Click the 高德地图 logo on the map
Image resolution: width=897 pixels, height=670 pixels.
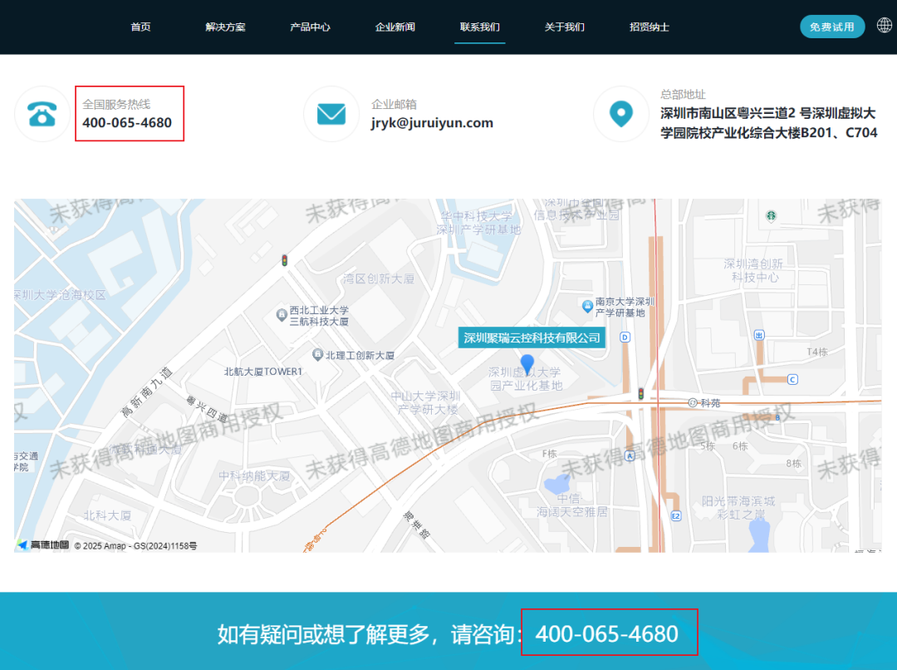[x=43, y=544]
